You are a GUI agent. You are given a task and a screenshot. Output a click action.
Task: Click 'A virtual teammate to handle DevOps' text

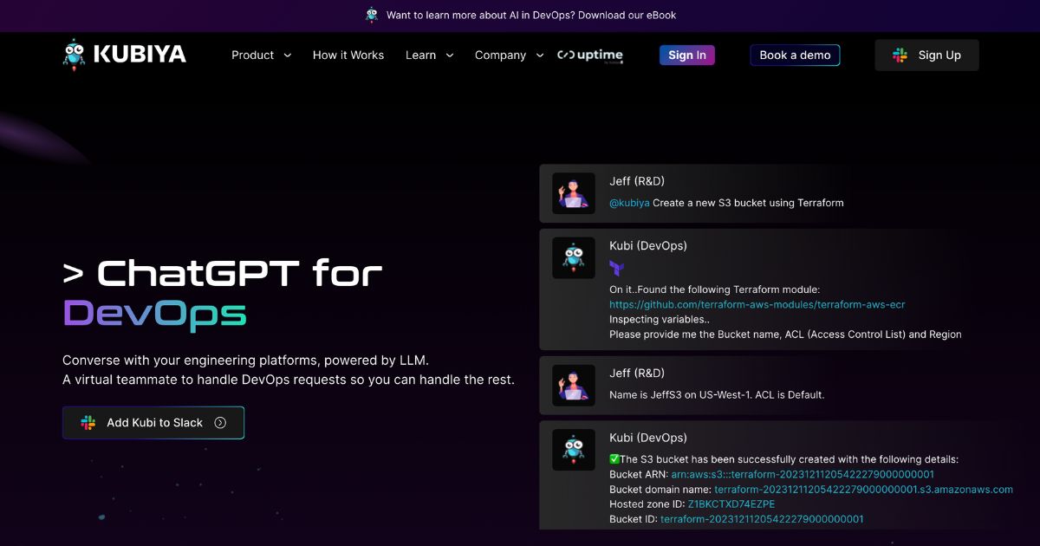tap(289, 380)
